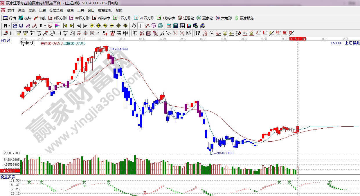Open the 六角形 hexagon chart tool
The height and width of the screenshot is (196, 360).
coord(224,18)
